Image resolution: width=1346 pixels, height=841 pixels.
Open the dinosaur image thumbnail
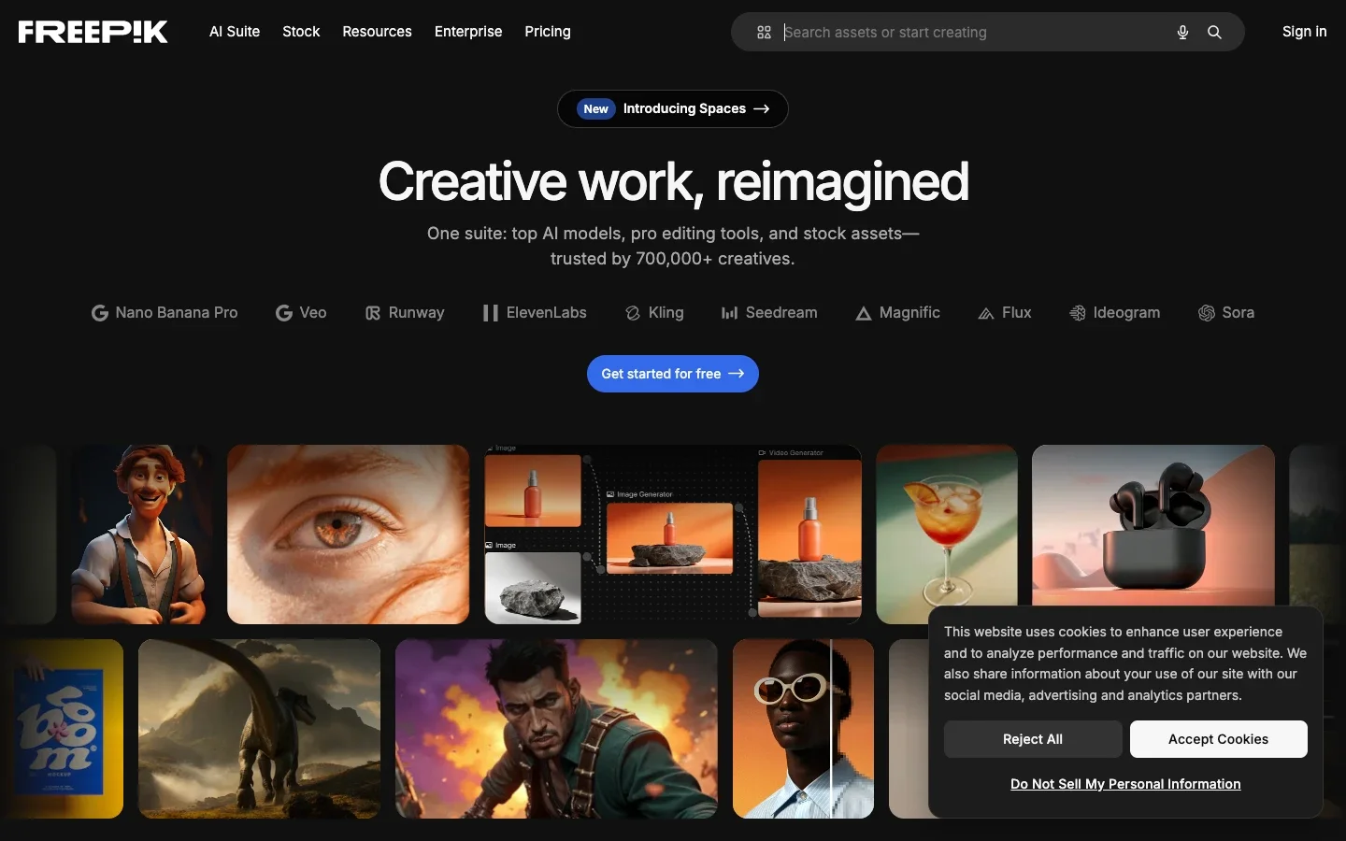(259, 729)
